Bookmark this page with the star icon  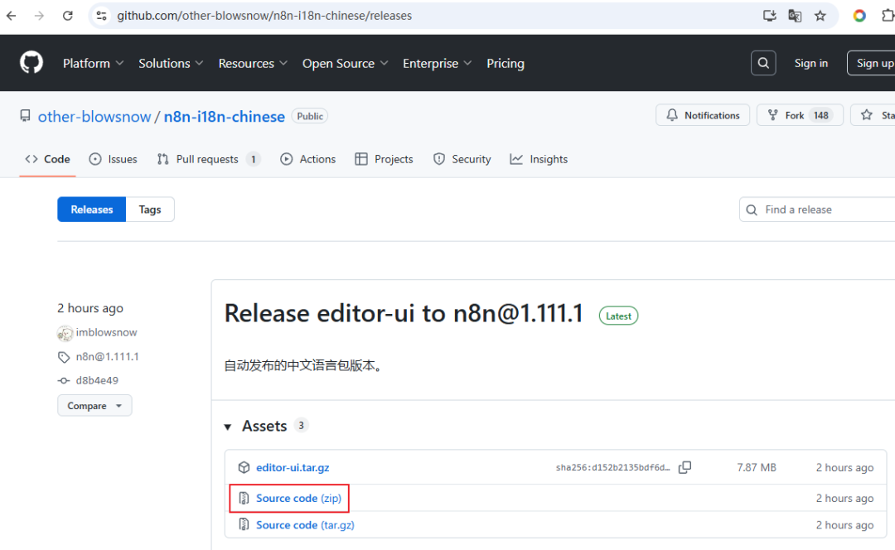[x=820, y=16]
